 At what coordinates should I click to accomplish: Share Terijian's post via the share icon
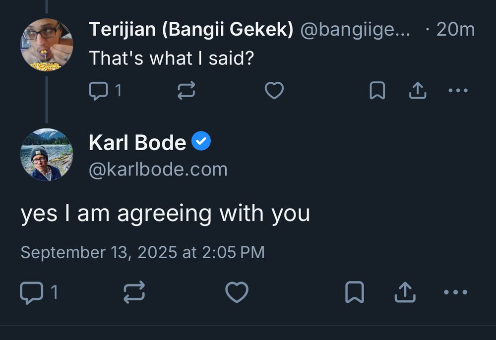(x=418, y=90)
